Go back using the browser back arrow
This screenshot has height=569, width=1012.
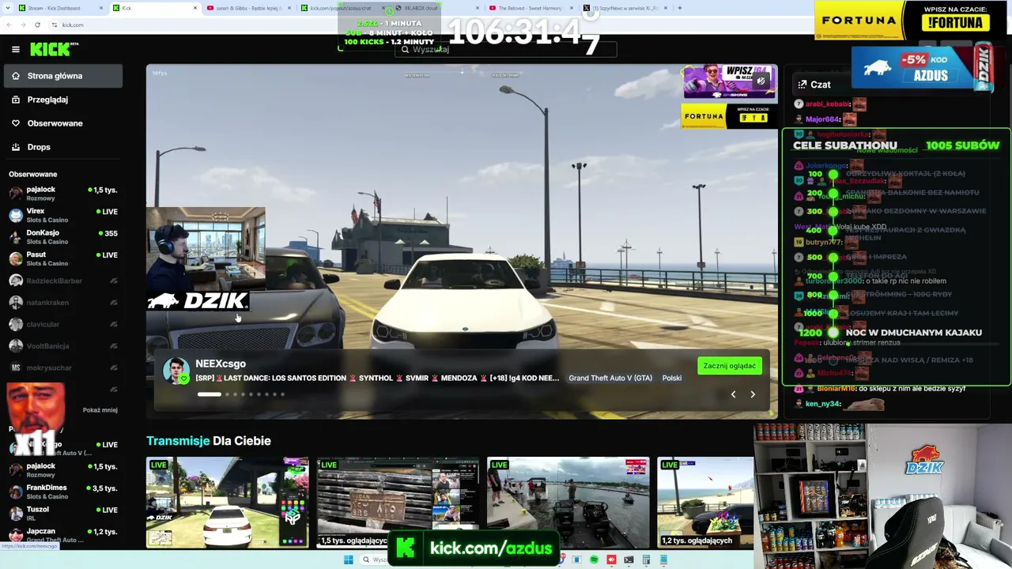tap(9, 24)
